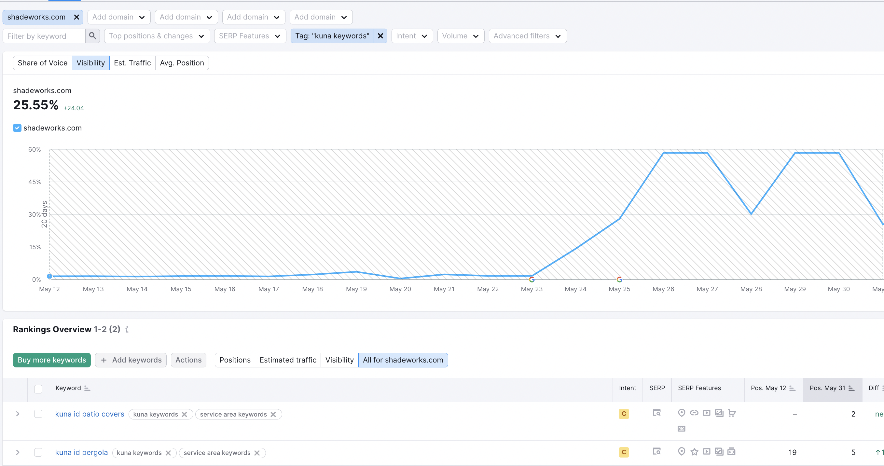Image resolution: width=884 pixels, height=466 pixels.
Task: Switch chart to Est. Traffic tab
Action: tap(132, 63)
